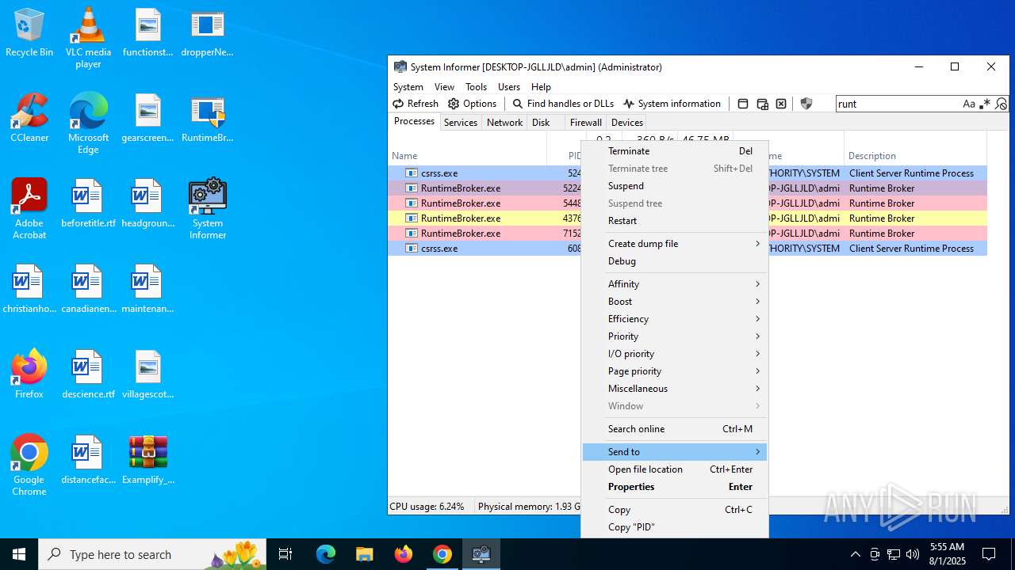Open System Informer desktop shortcut

click(208, 208)
